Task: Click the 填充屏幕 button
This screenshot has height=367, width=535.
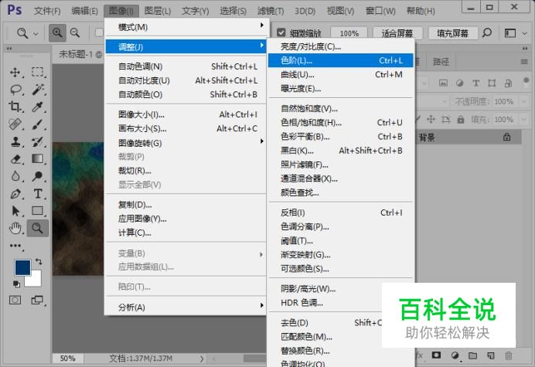Action: 452,33
